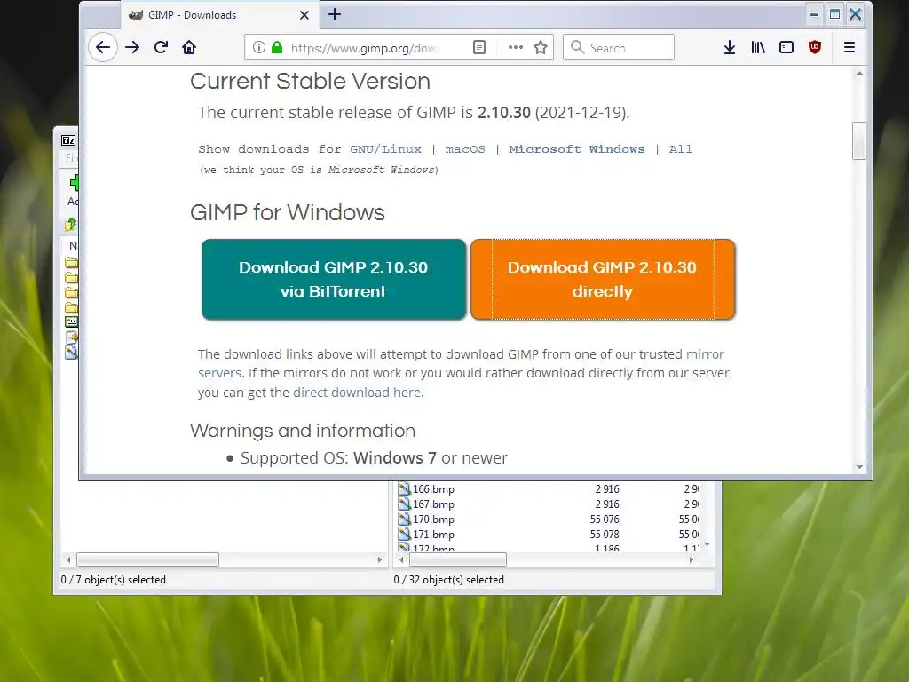
Task: Click the page scrollbar up arrow
Action: coord(859,73)
